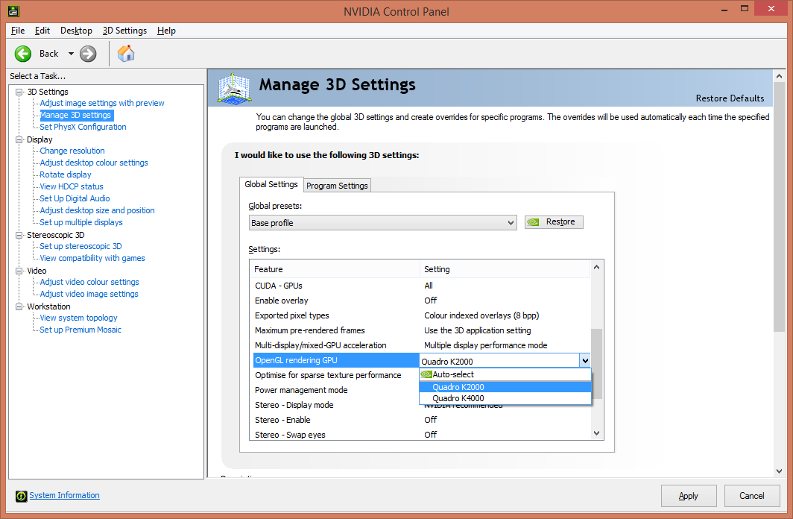The image size is (793, 519).
Task: Click the Feature column header
Action: coord(335,270)
